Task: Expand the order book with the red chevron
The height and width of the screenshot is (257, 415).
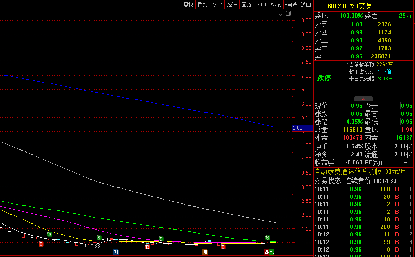Action: tap(363, 99)
